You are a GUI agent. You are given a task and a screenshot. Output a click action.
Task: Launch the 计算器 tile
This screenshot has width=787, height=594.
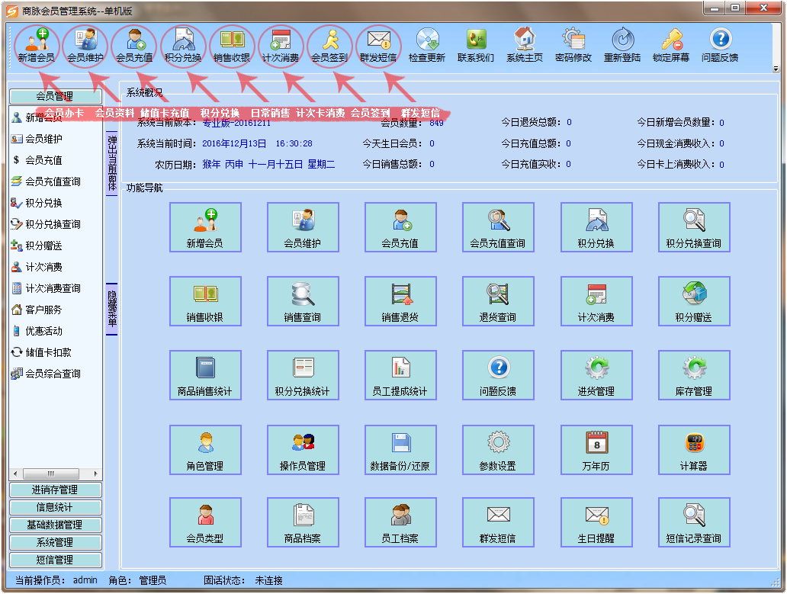pos(694,450)
